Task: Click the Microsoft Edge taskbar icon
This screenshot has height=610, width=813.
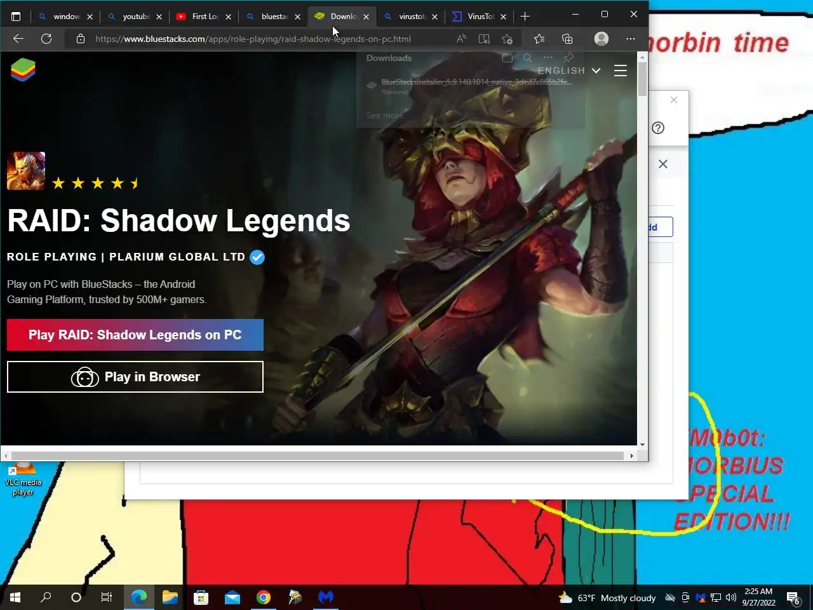Action: click(x=138, y=597)
